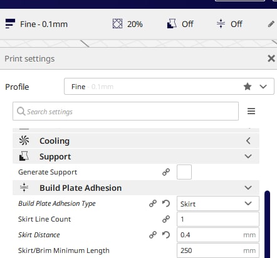
Task: Click the support icon in summary bar
Action: pos(172,24)
